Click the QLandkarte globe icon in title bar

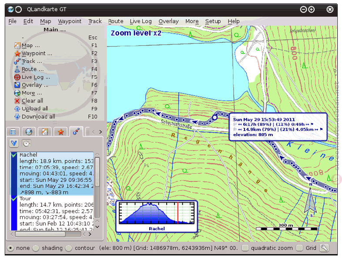click(10, 9)
